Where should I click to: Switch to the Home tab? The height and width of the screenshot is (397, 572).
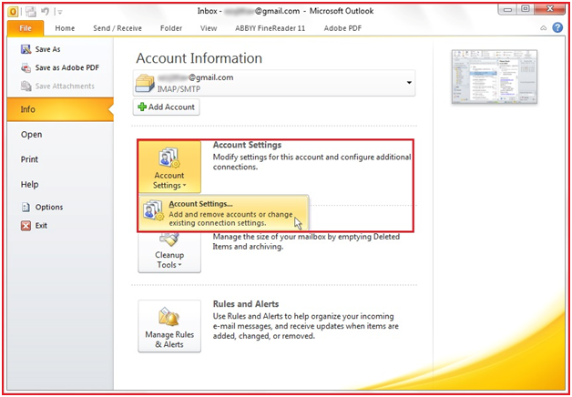[65, 28]
